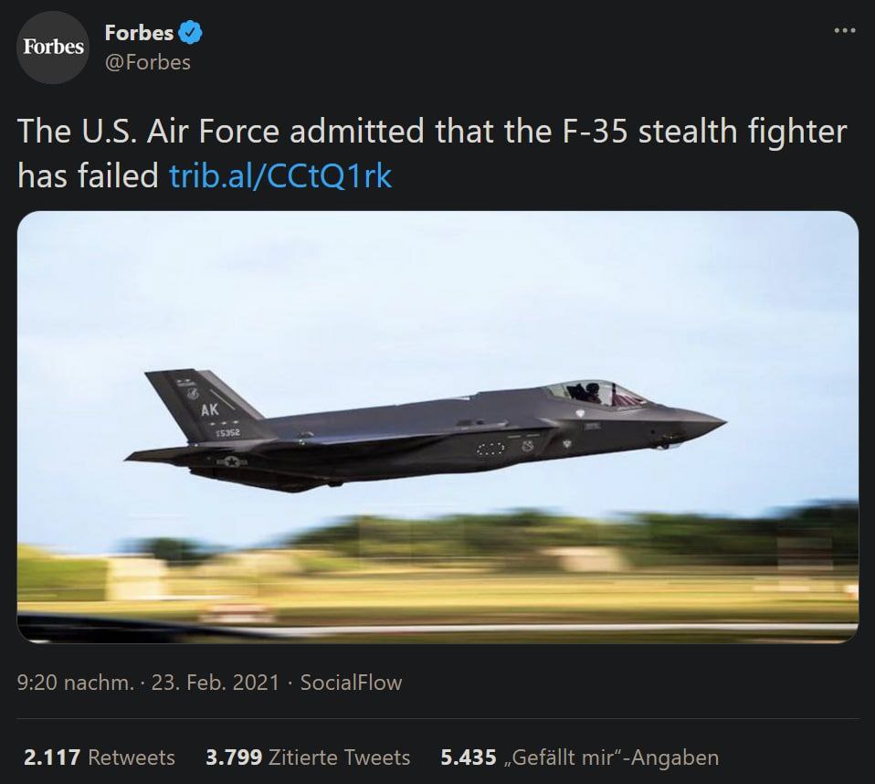The image size is (875, 784).
Task: Click the Forbes profile avatar
Action: coord(53,48)
